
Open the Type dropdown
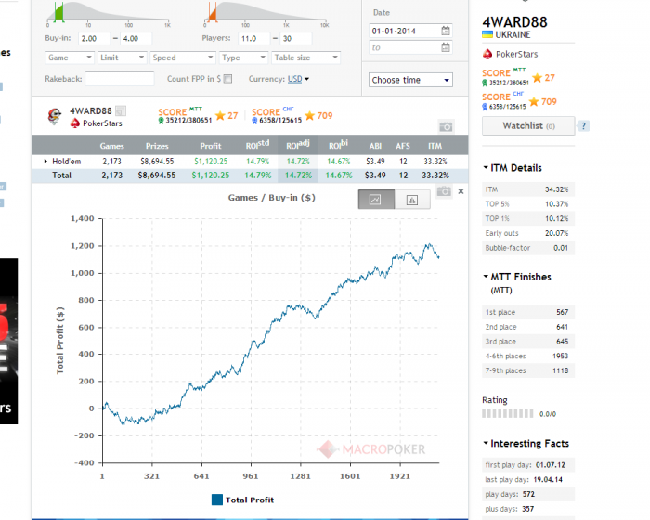243,58
